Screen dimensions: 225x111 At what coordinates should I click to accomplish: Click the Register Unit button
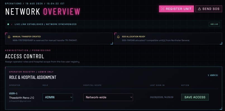point(176,9)
